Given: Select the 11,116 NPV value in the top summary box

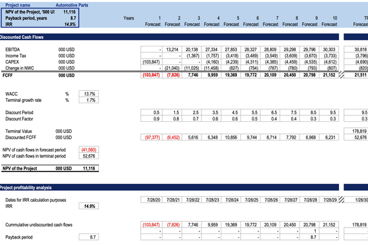Looking at the screenshot, I should click(x=69, y=12).
